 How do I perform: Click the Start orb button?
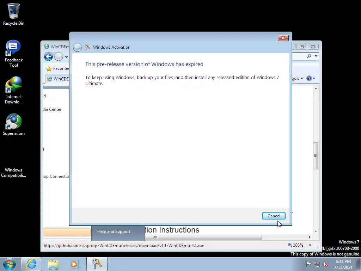click(x=10, y=264)
